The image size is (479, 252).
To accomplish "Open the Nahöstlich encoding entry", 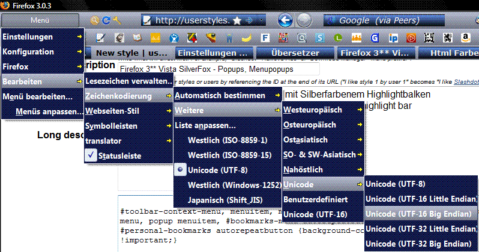I will tap(322, 170).
